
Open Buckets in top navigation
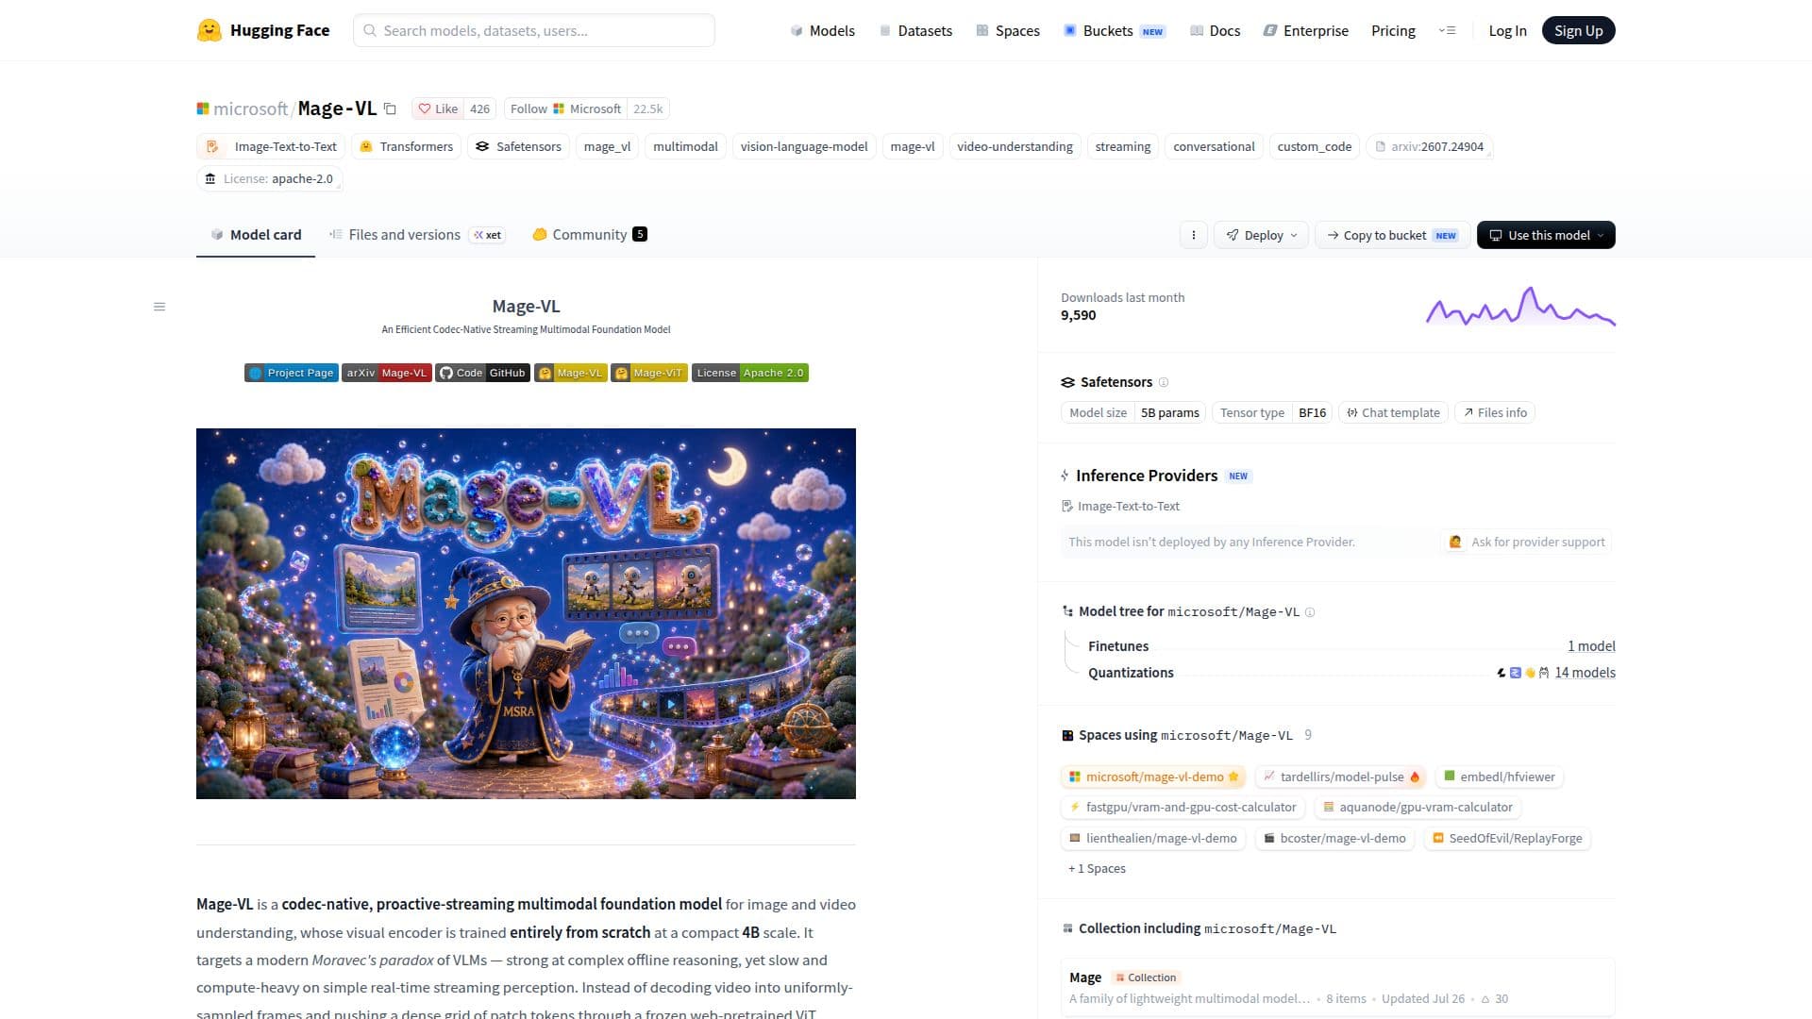pos(1115,30)
